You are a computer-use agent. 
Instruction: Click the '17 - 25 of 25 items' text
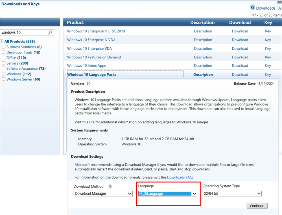pyautogui.click(x=267, y=15)
